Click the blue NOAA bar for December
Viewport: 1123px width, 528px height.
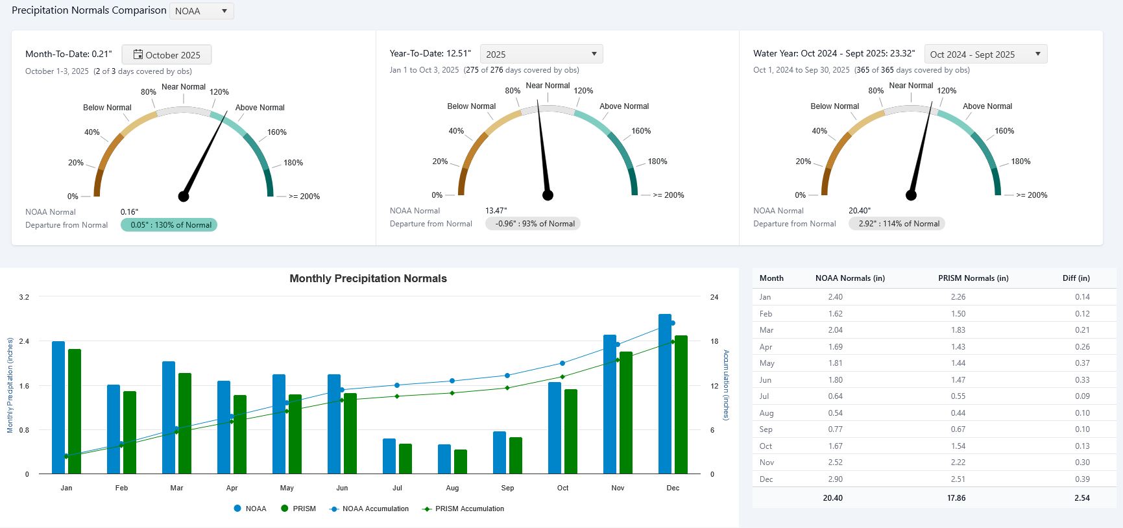664,394
